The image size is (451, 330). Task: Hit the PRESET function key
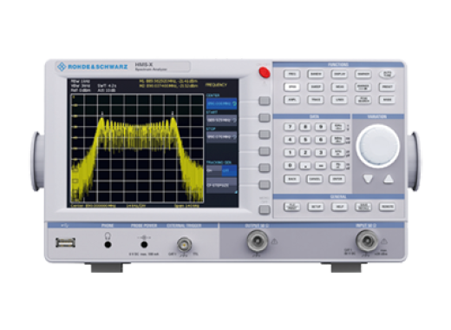point(387,87)
